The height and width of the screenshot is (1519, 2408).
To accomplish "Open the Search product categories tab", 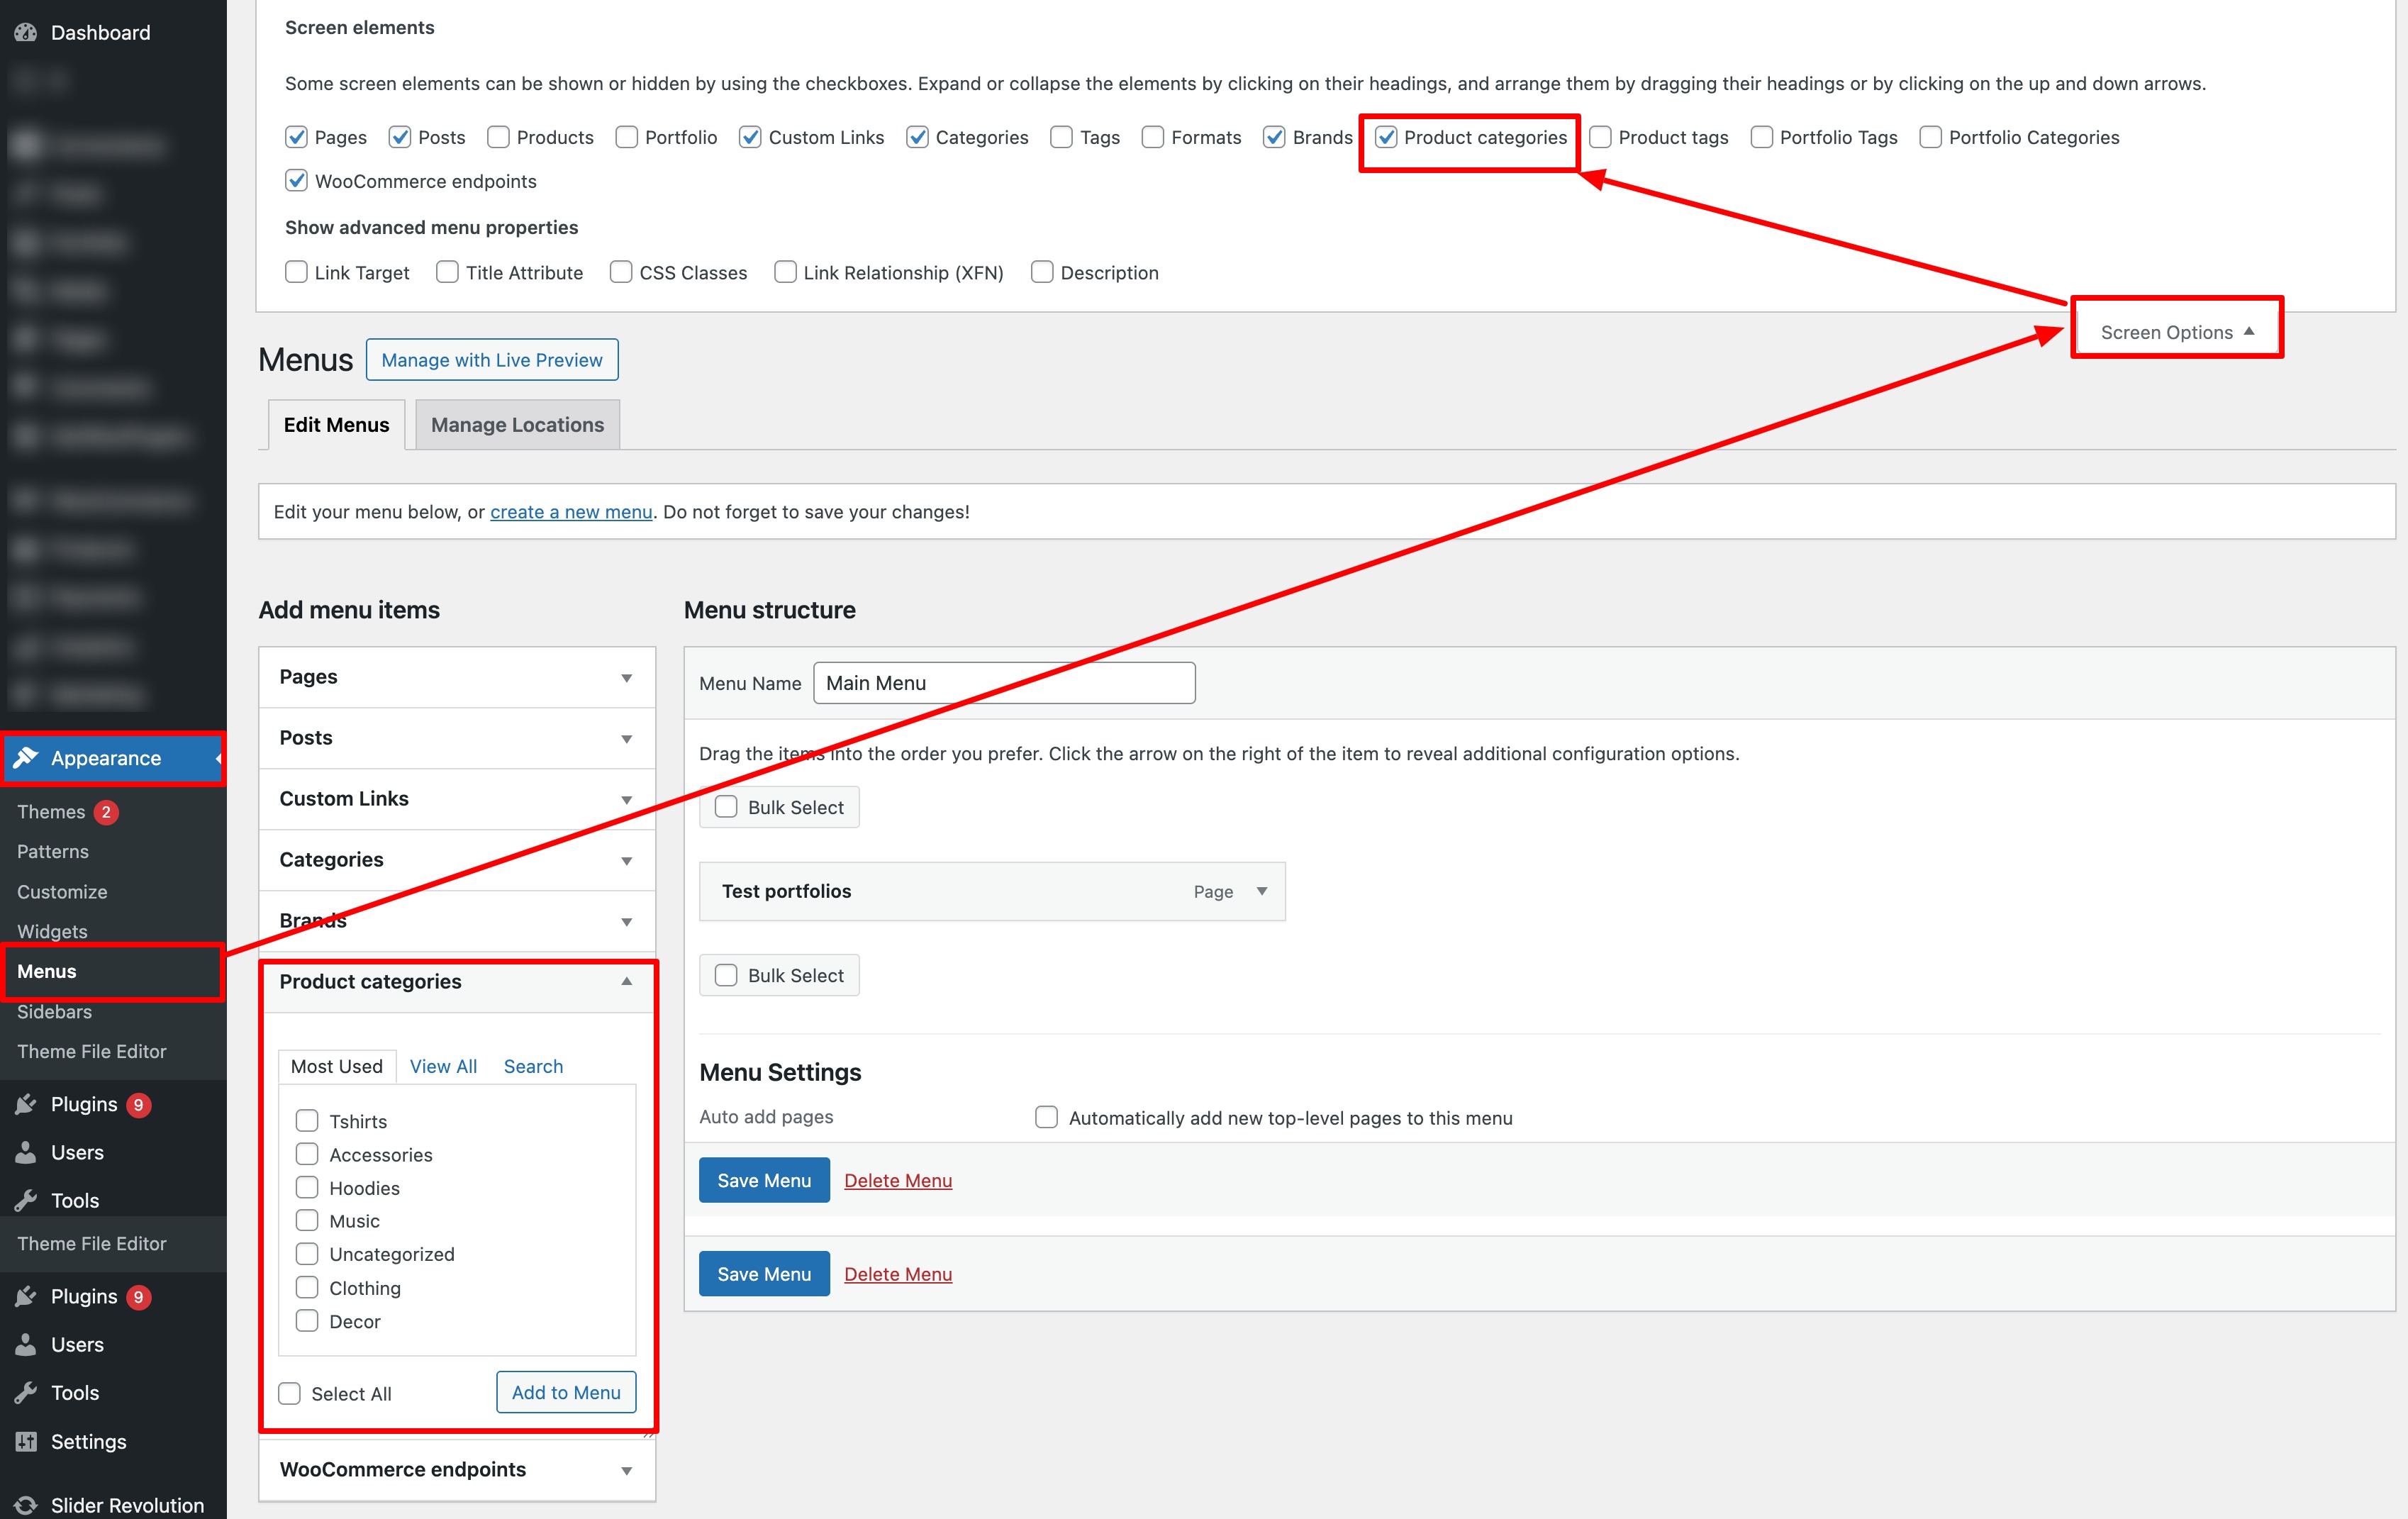I will point(533,1066).
